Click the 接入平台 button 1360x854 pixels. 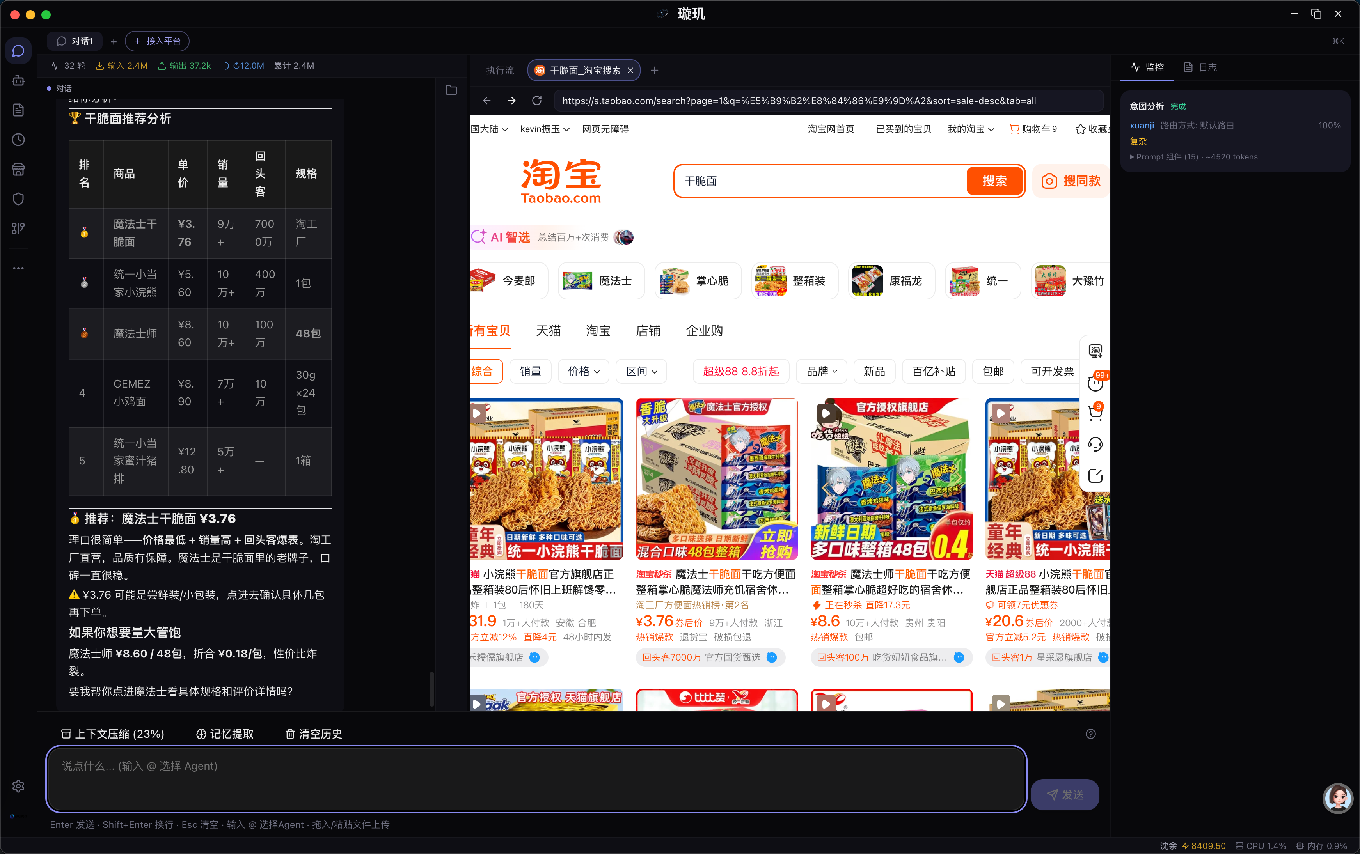pyautogui.click(x=157, y=41)
